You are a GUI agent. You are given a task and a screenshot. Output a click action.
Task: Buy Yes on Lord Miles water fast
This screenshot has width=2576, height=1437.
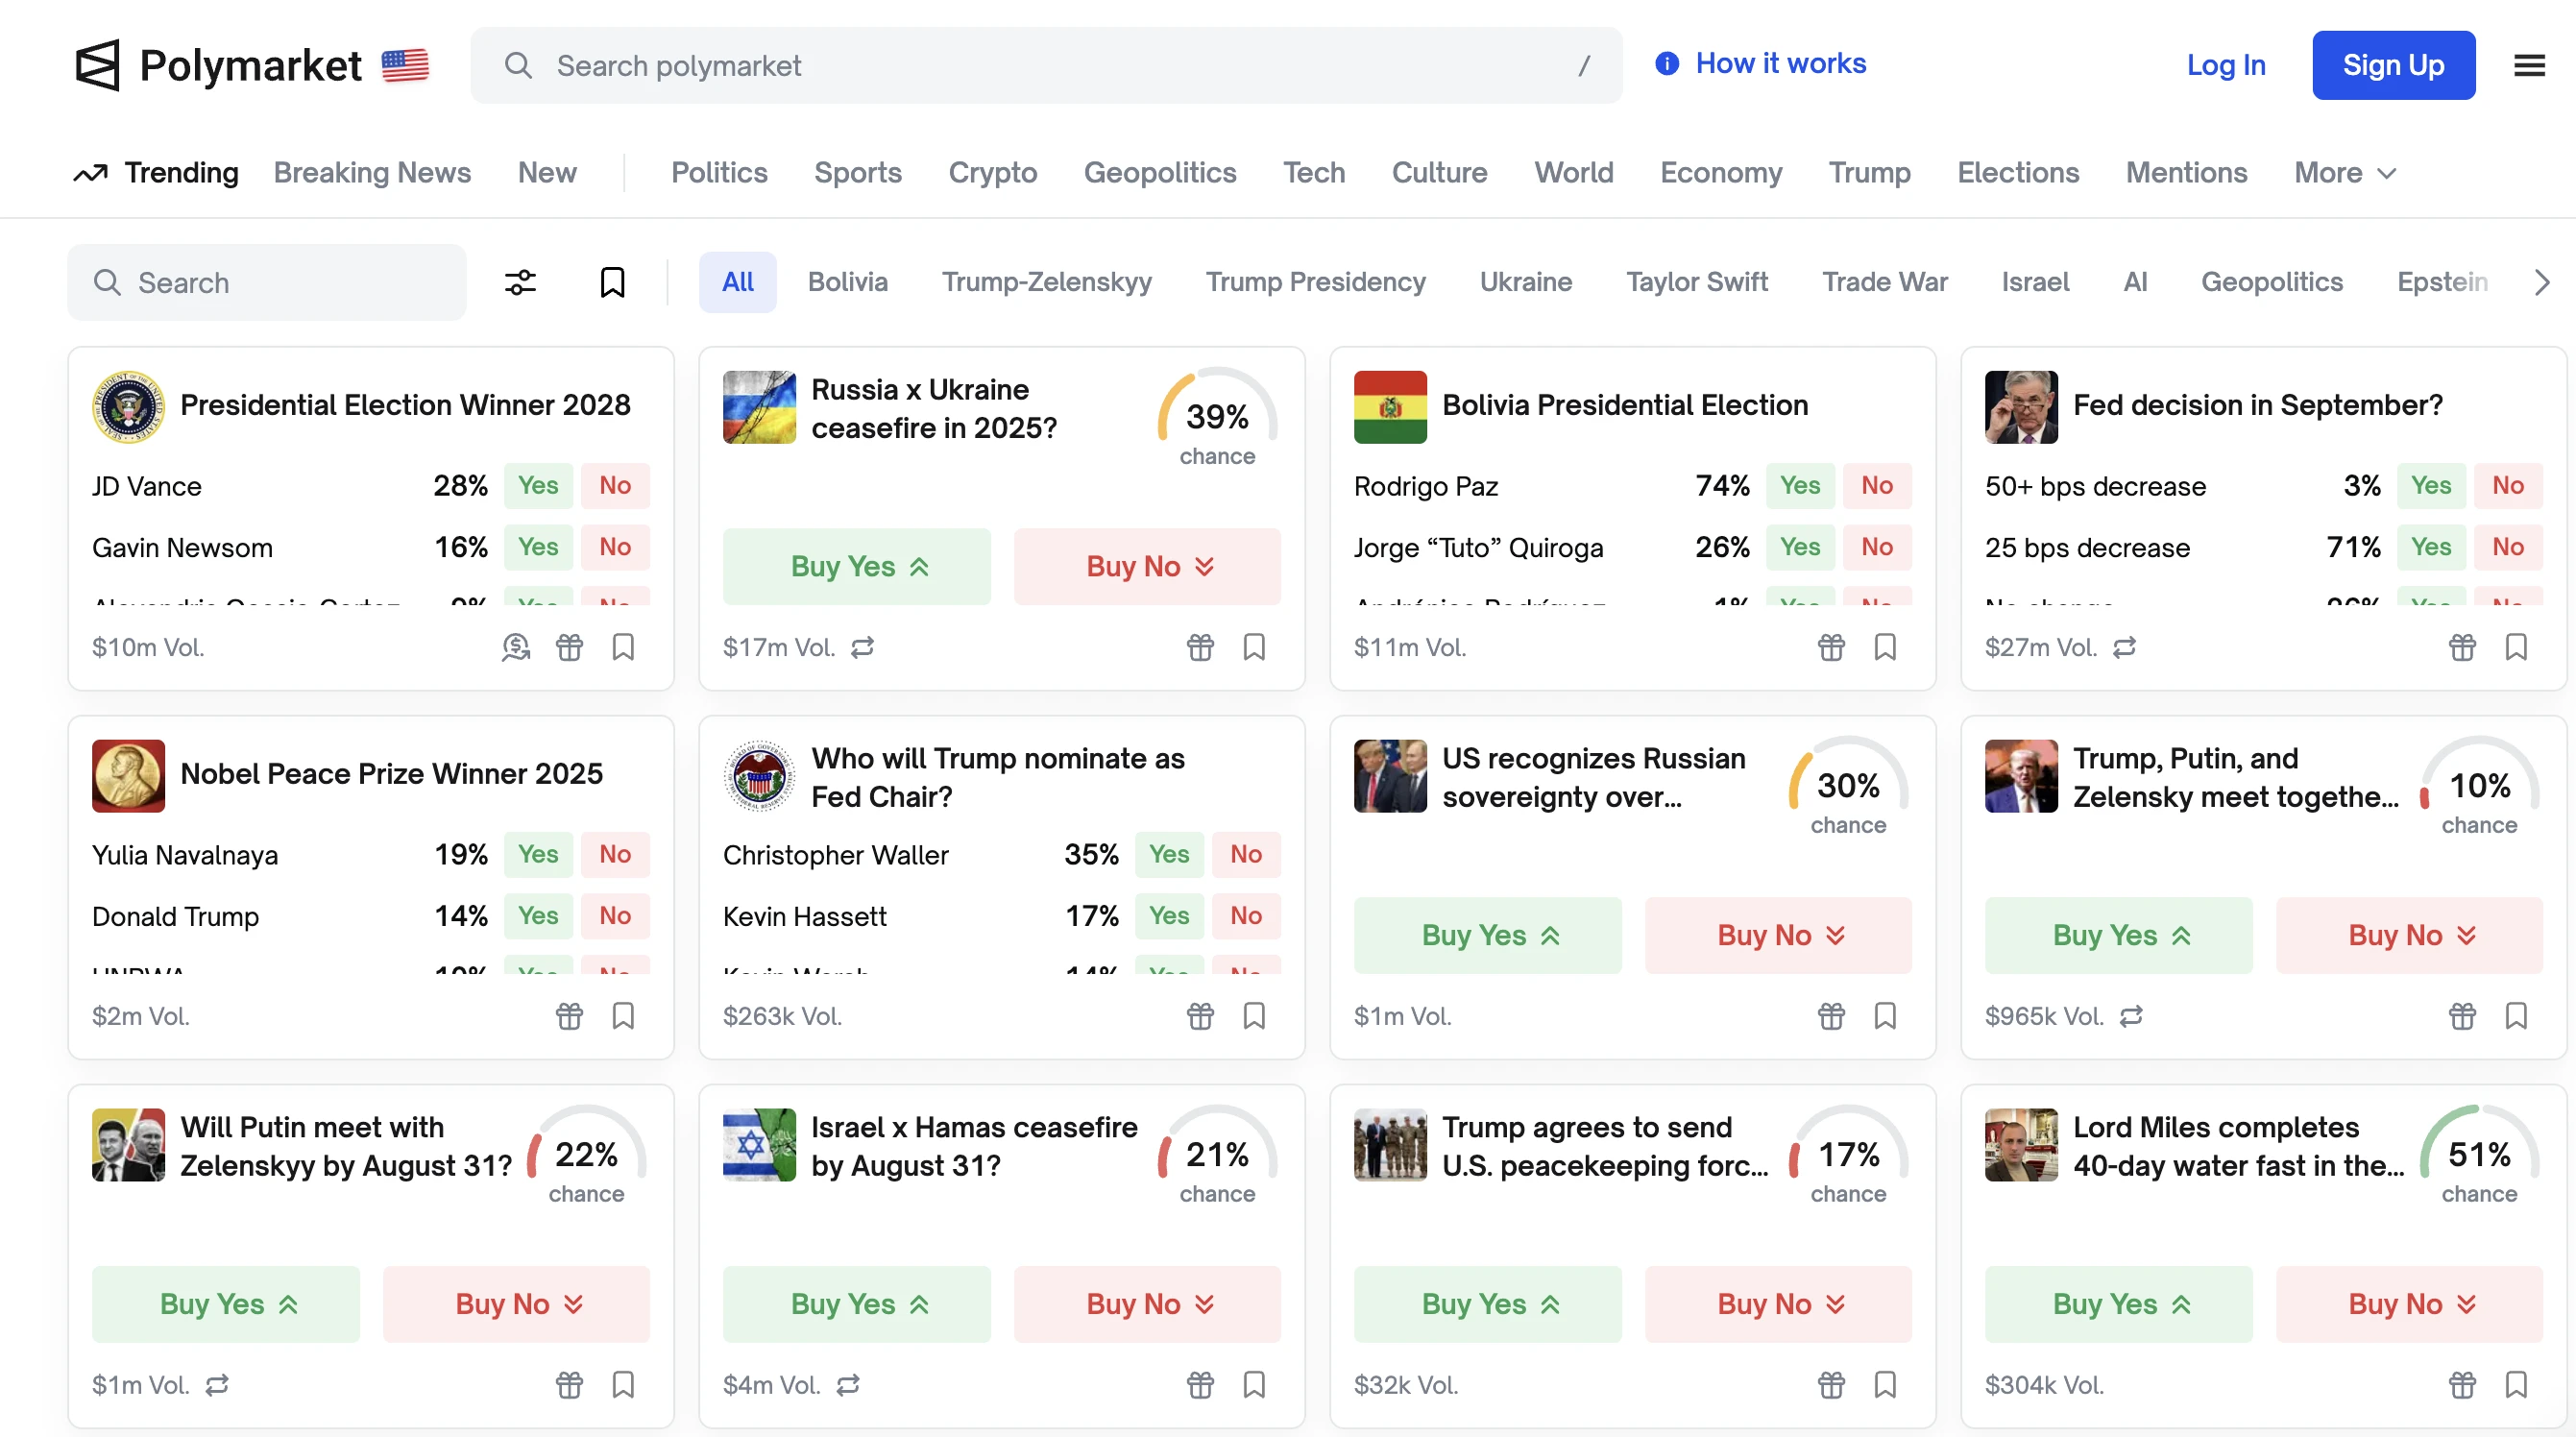point(2119,1304)
